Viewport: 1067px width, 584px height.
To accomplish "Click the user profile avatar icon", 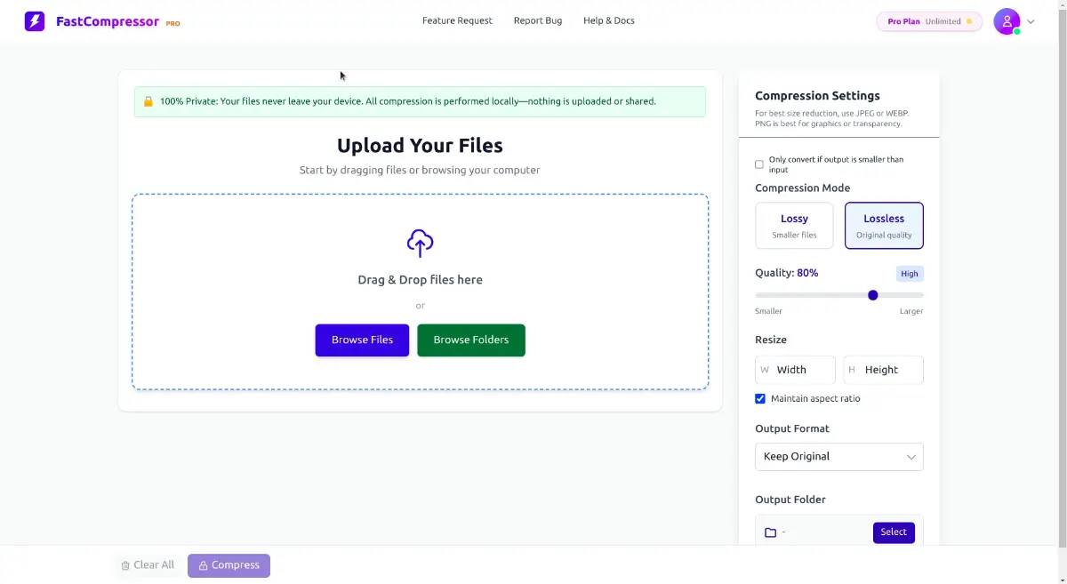I will (1006, 21).
